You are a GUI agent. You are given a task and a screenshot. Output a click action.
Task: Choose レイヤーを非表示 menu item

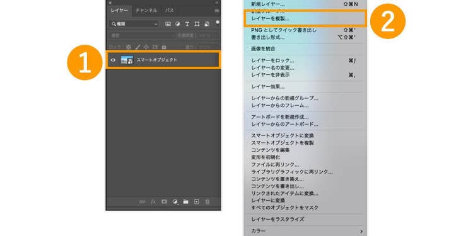305,75
